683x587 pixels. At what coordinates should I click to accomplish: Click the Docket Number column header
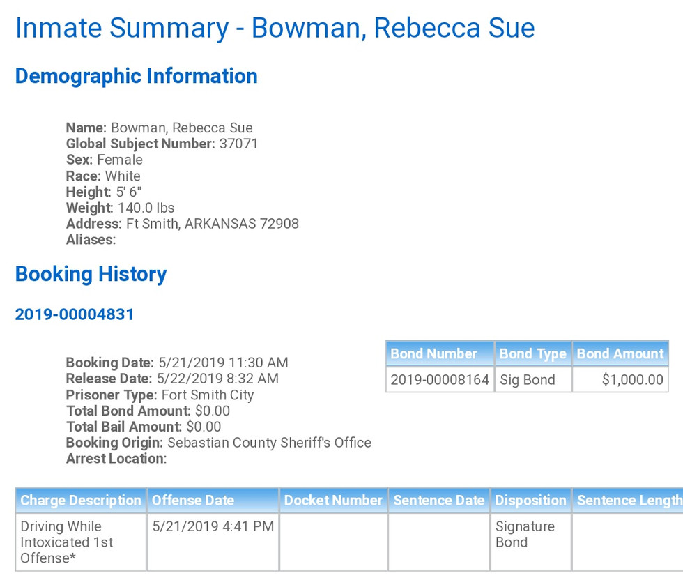click(x=333, y=501)
